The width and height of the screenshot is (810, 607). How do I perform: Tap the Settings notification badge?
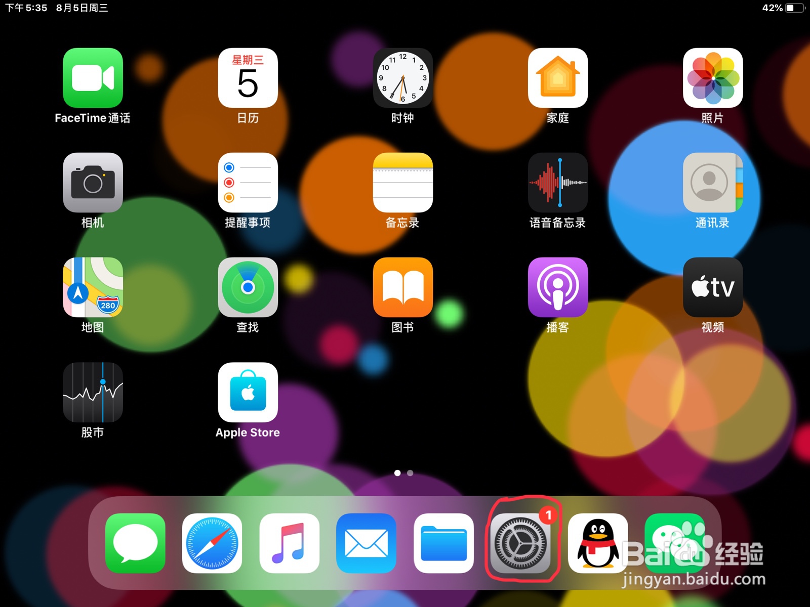(x=548, y=515)
